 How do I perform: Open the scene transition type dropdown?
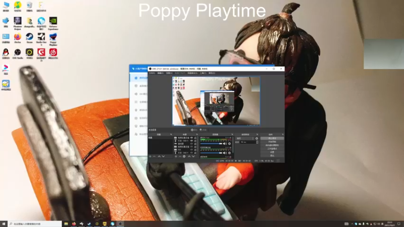tap(245, 138)
